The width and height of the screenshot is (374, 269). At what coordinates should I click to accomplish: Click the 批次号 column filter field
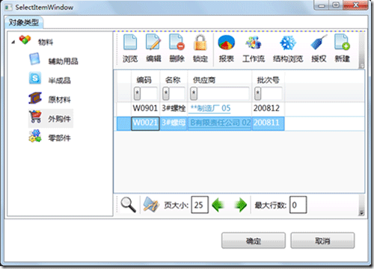point(272,93)
